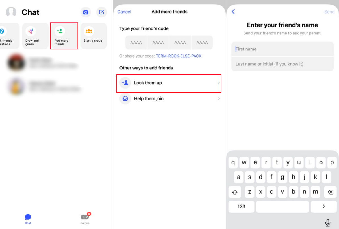Select the Draw and guess shortcut
This screenshot has width=339, height=229.
pyautogui.click(x=35, y=36)
